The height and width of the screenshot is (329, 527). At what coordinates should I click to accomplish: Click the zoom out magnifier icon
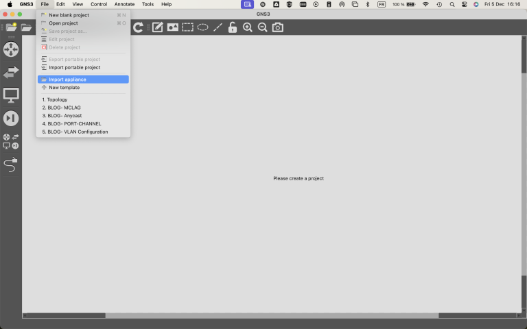[x=262, y=27]
